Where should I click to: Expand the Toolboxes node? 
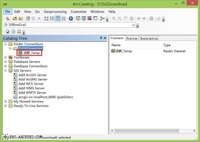pyautogui.click(x=5, y=57)
